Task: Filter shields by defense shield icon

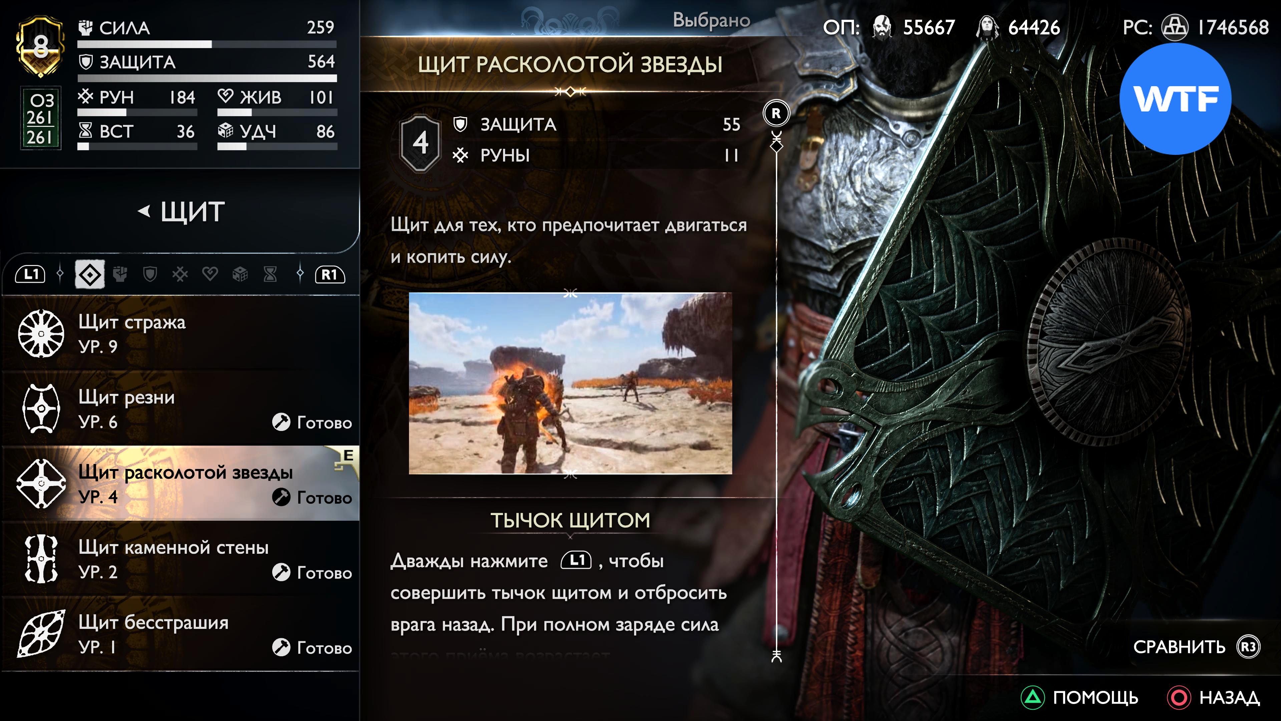Action: pos(150,274)
